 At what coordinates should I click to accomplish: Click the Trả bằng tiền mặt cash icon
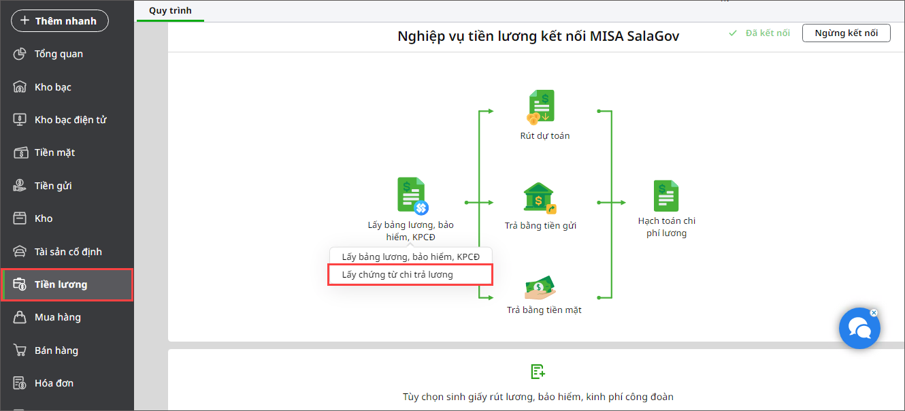(x=540, y=287)
